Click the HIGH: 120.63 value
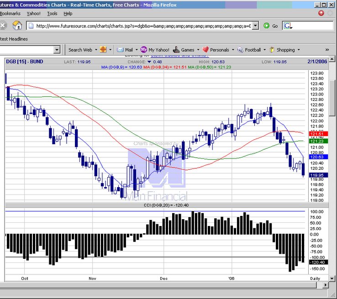Viewport: 337px width, 299px height. point(212,62)
